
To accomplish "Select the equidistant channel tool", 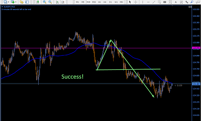I will tap(181, 2).
